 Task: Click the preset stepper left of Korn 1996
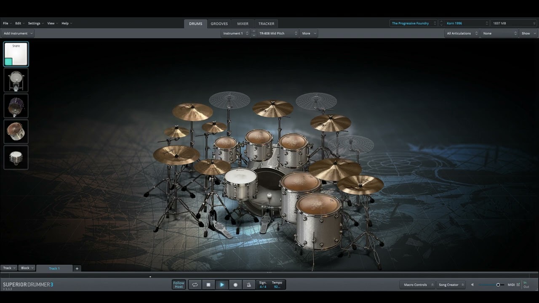coord(441,23)
